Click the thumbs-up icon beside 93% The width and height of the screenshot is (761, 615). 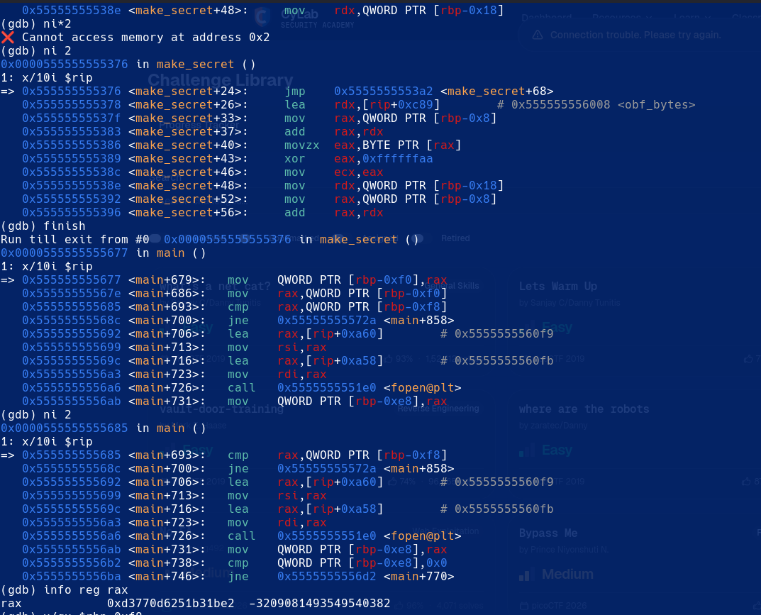(388, 359)
